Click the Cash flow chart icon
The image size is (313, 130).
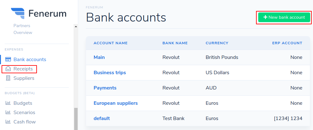coord(8,122)
